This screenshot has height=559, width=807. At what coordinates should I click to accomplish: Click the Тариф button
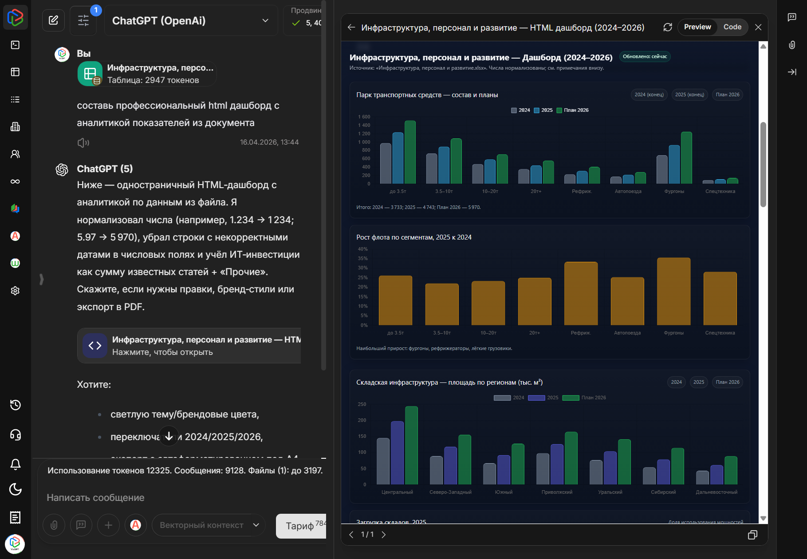tap(301, 526)
